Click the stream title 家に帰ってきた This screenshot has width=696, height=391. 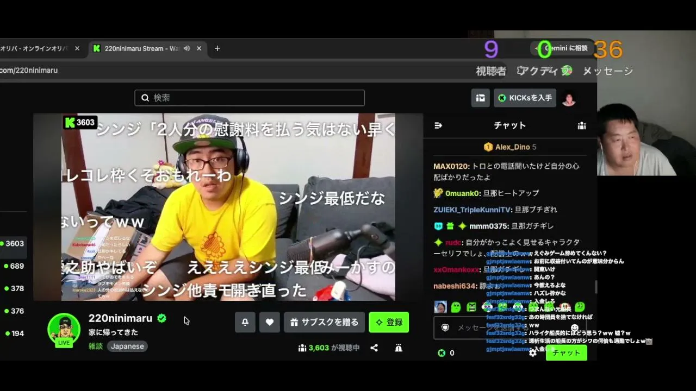coord(113,332)
